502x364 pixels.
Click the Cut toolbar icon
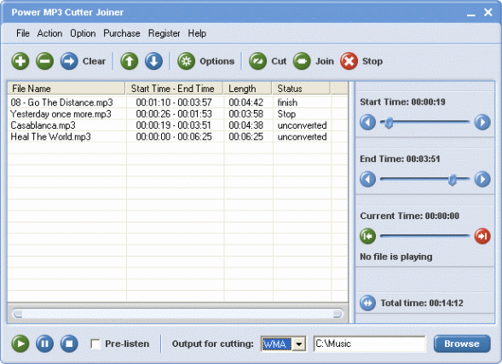point(257,61)
